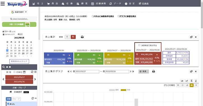The height and width of the screenshot is (106, 203).
Task: Open the データ (Data) menu
Action: [x=115, y=4]
